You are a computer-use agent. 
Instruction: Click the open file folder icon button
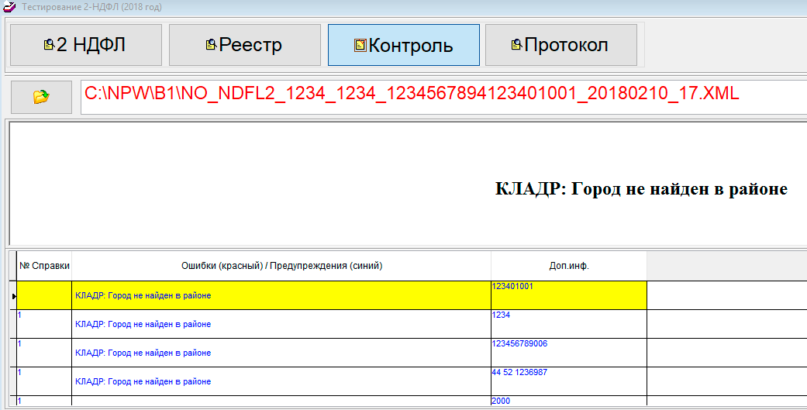pyautogui.click(x=41, y=97)
